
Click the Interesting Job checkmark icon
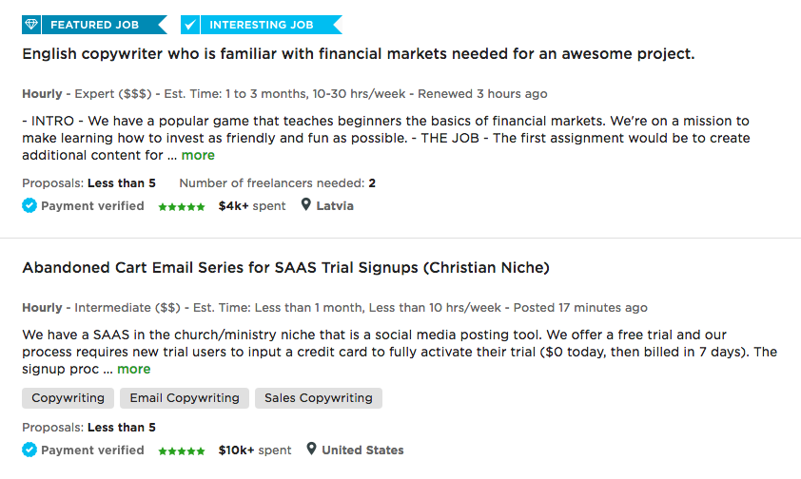[190, 25]
